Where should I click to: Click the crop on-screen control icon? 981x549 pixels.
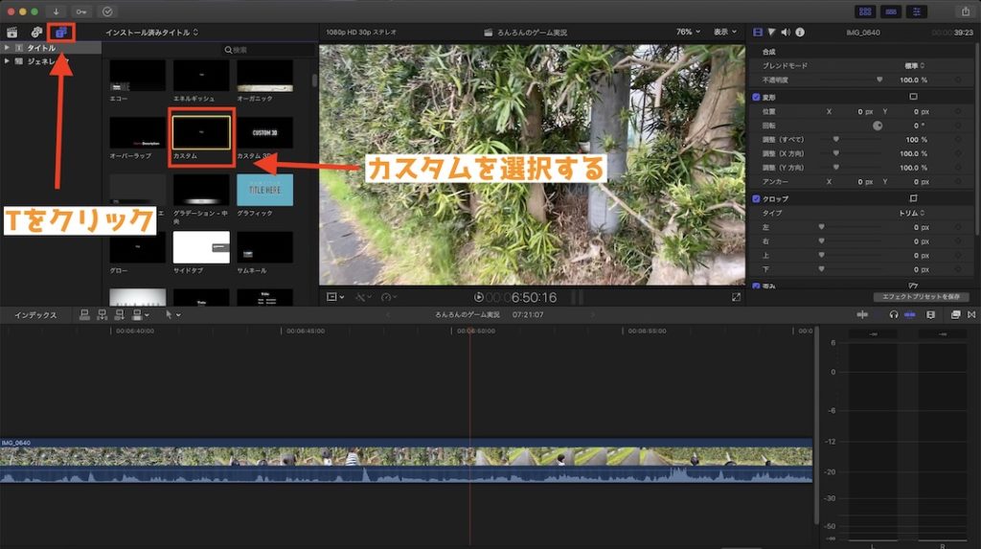point(913,198)
